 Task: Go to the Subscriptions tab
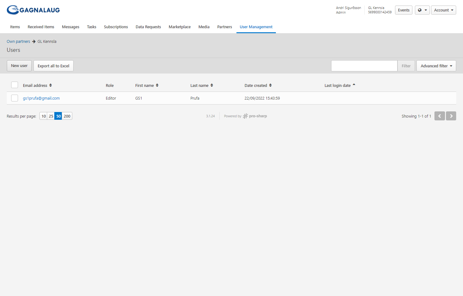coord(116,27)
